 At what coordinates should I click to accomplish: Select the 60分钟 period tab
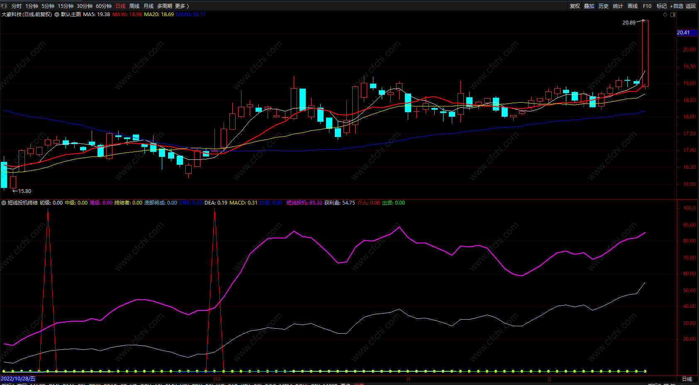tap(104, 6)
